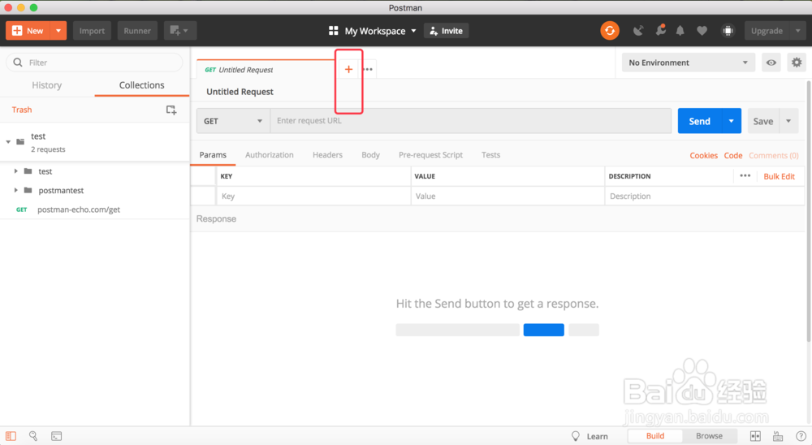
Task: Switch to the Collections tab
Action: [141, 85]
